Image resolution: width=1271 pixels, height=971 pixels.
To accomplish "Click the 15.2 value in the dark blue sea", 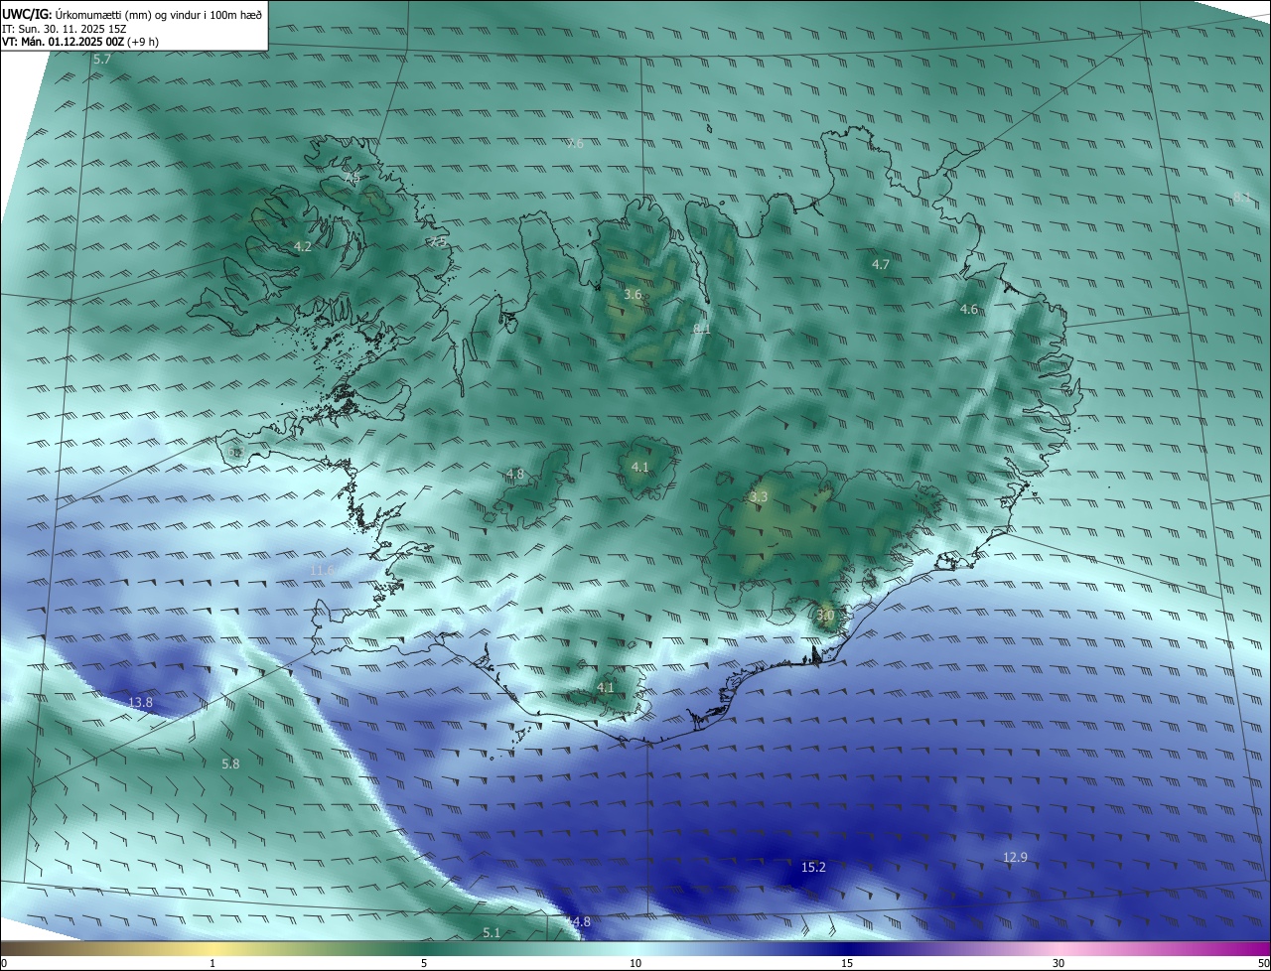I will (813, 868).
